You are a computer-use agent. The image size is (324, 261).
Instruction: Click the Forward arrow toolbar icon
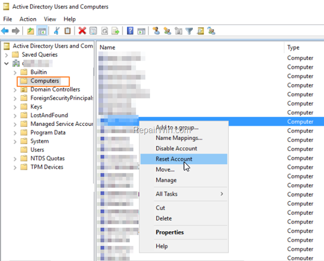point(16,31)
